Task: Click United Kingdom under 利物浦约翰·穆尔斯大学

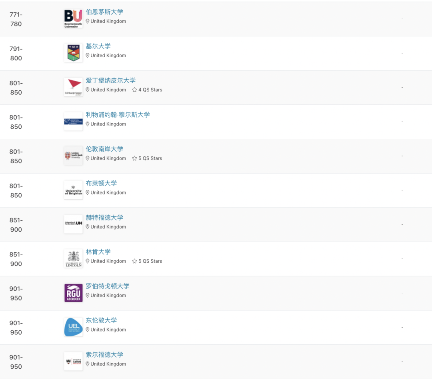Action: tap(108, 124)
